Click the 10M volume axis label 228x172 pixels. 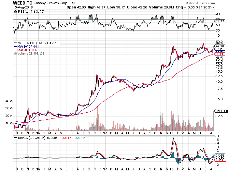pyautogui.click(x=9, y=123)
